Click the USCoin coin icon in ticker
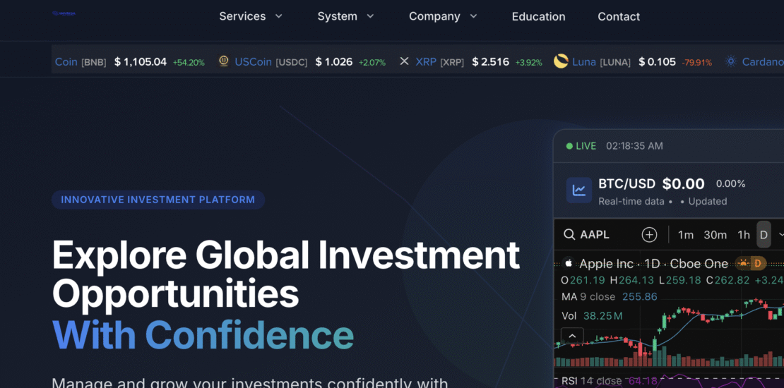The image size is (784, 388). coord(223,61)
